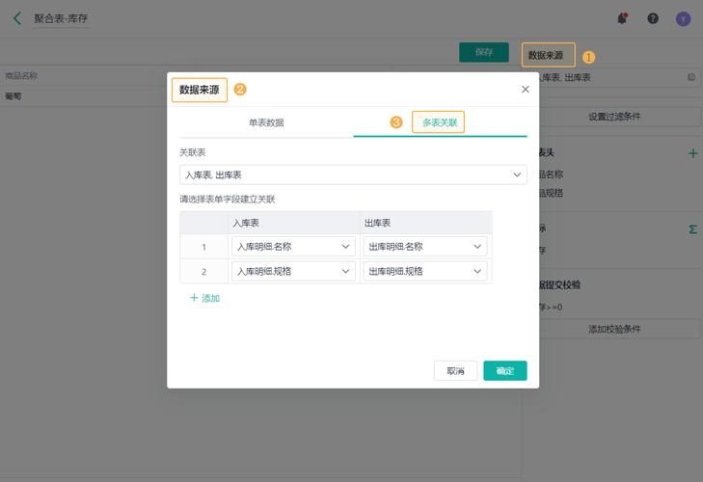Click the 聚合表-库存 title field
Image resolution: width=703 pixels, height=482 pixels.
point(61,18)
